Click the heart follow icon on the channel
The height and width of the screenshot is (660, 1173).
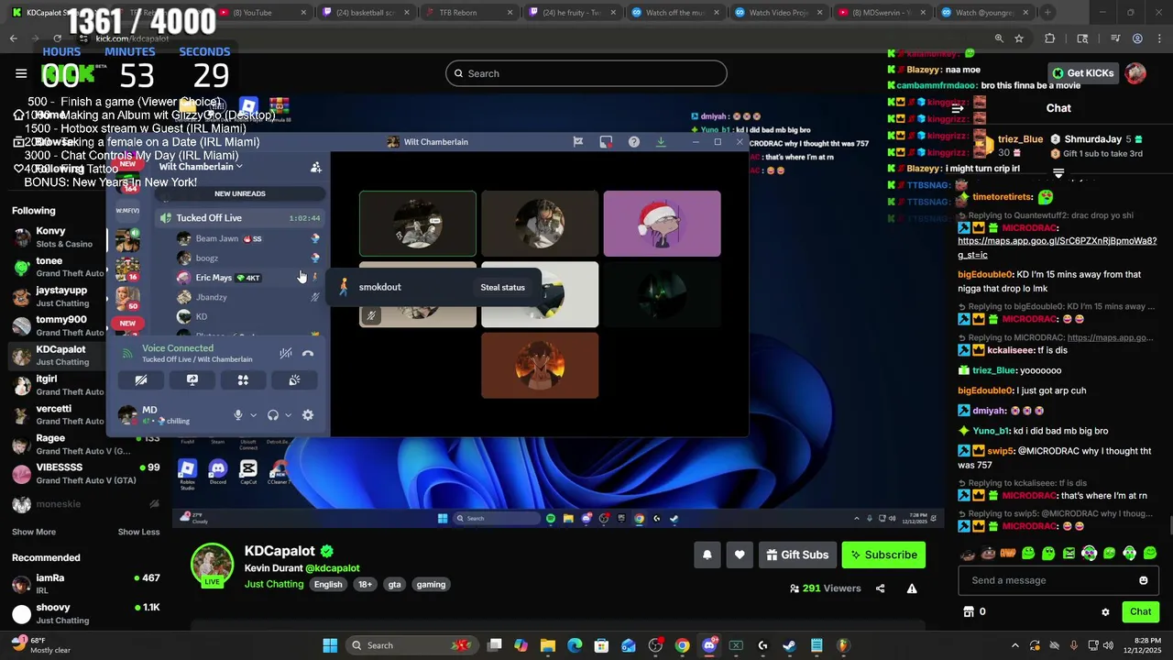tap(740, 555)
